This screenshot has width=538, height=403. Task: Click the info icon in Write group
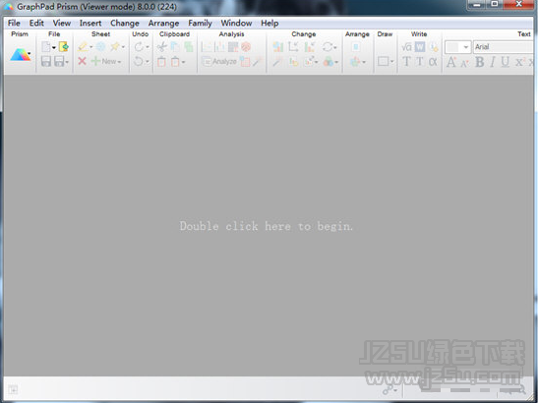point(434,46)
